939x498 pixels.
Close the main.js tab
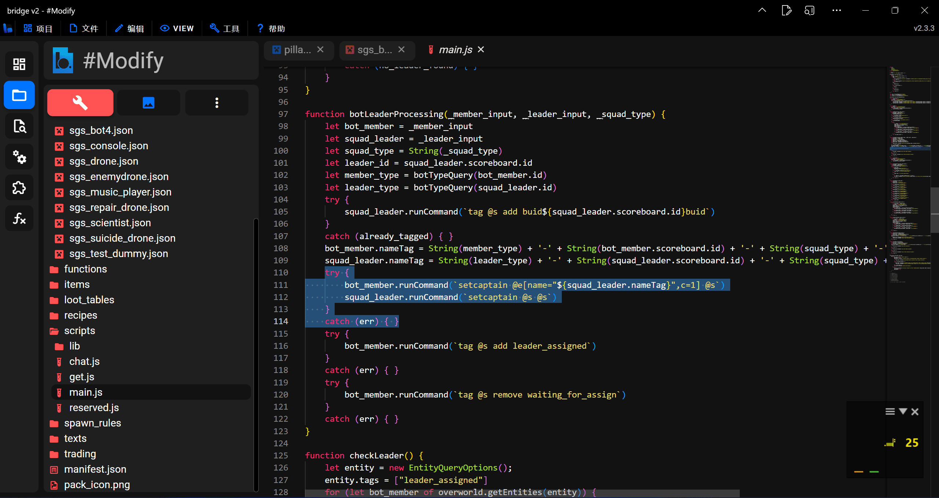[x=481, y=50]
